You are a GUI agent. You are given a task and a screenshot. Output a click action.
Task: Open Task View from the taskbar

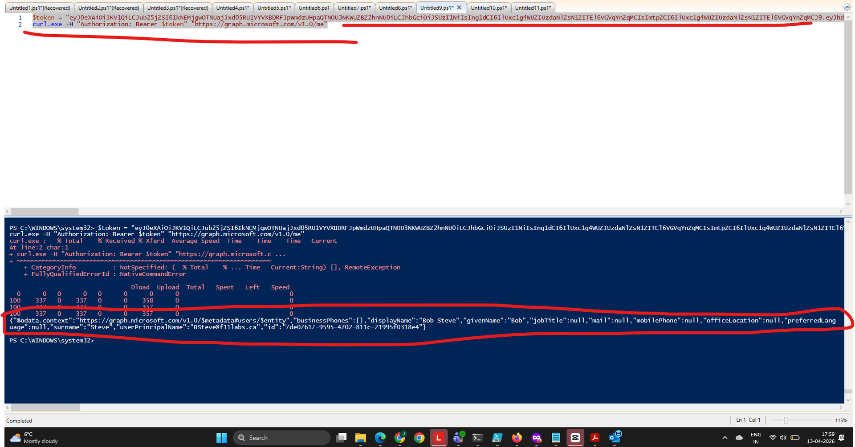click(x=341, y=438)
